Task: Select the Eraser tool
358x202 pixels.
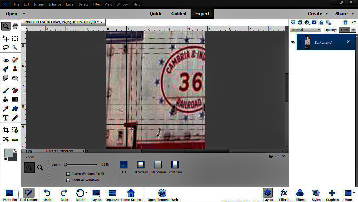Action: click(x=15, y=90)
